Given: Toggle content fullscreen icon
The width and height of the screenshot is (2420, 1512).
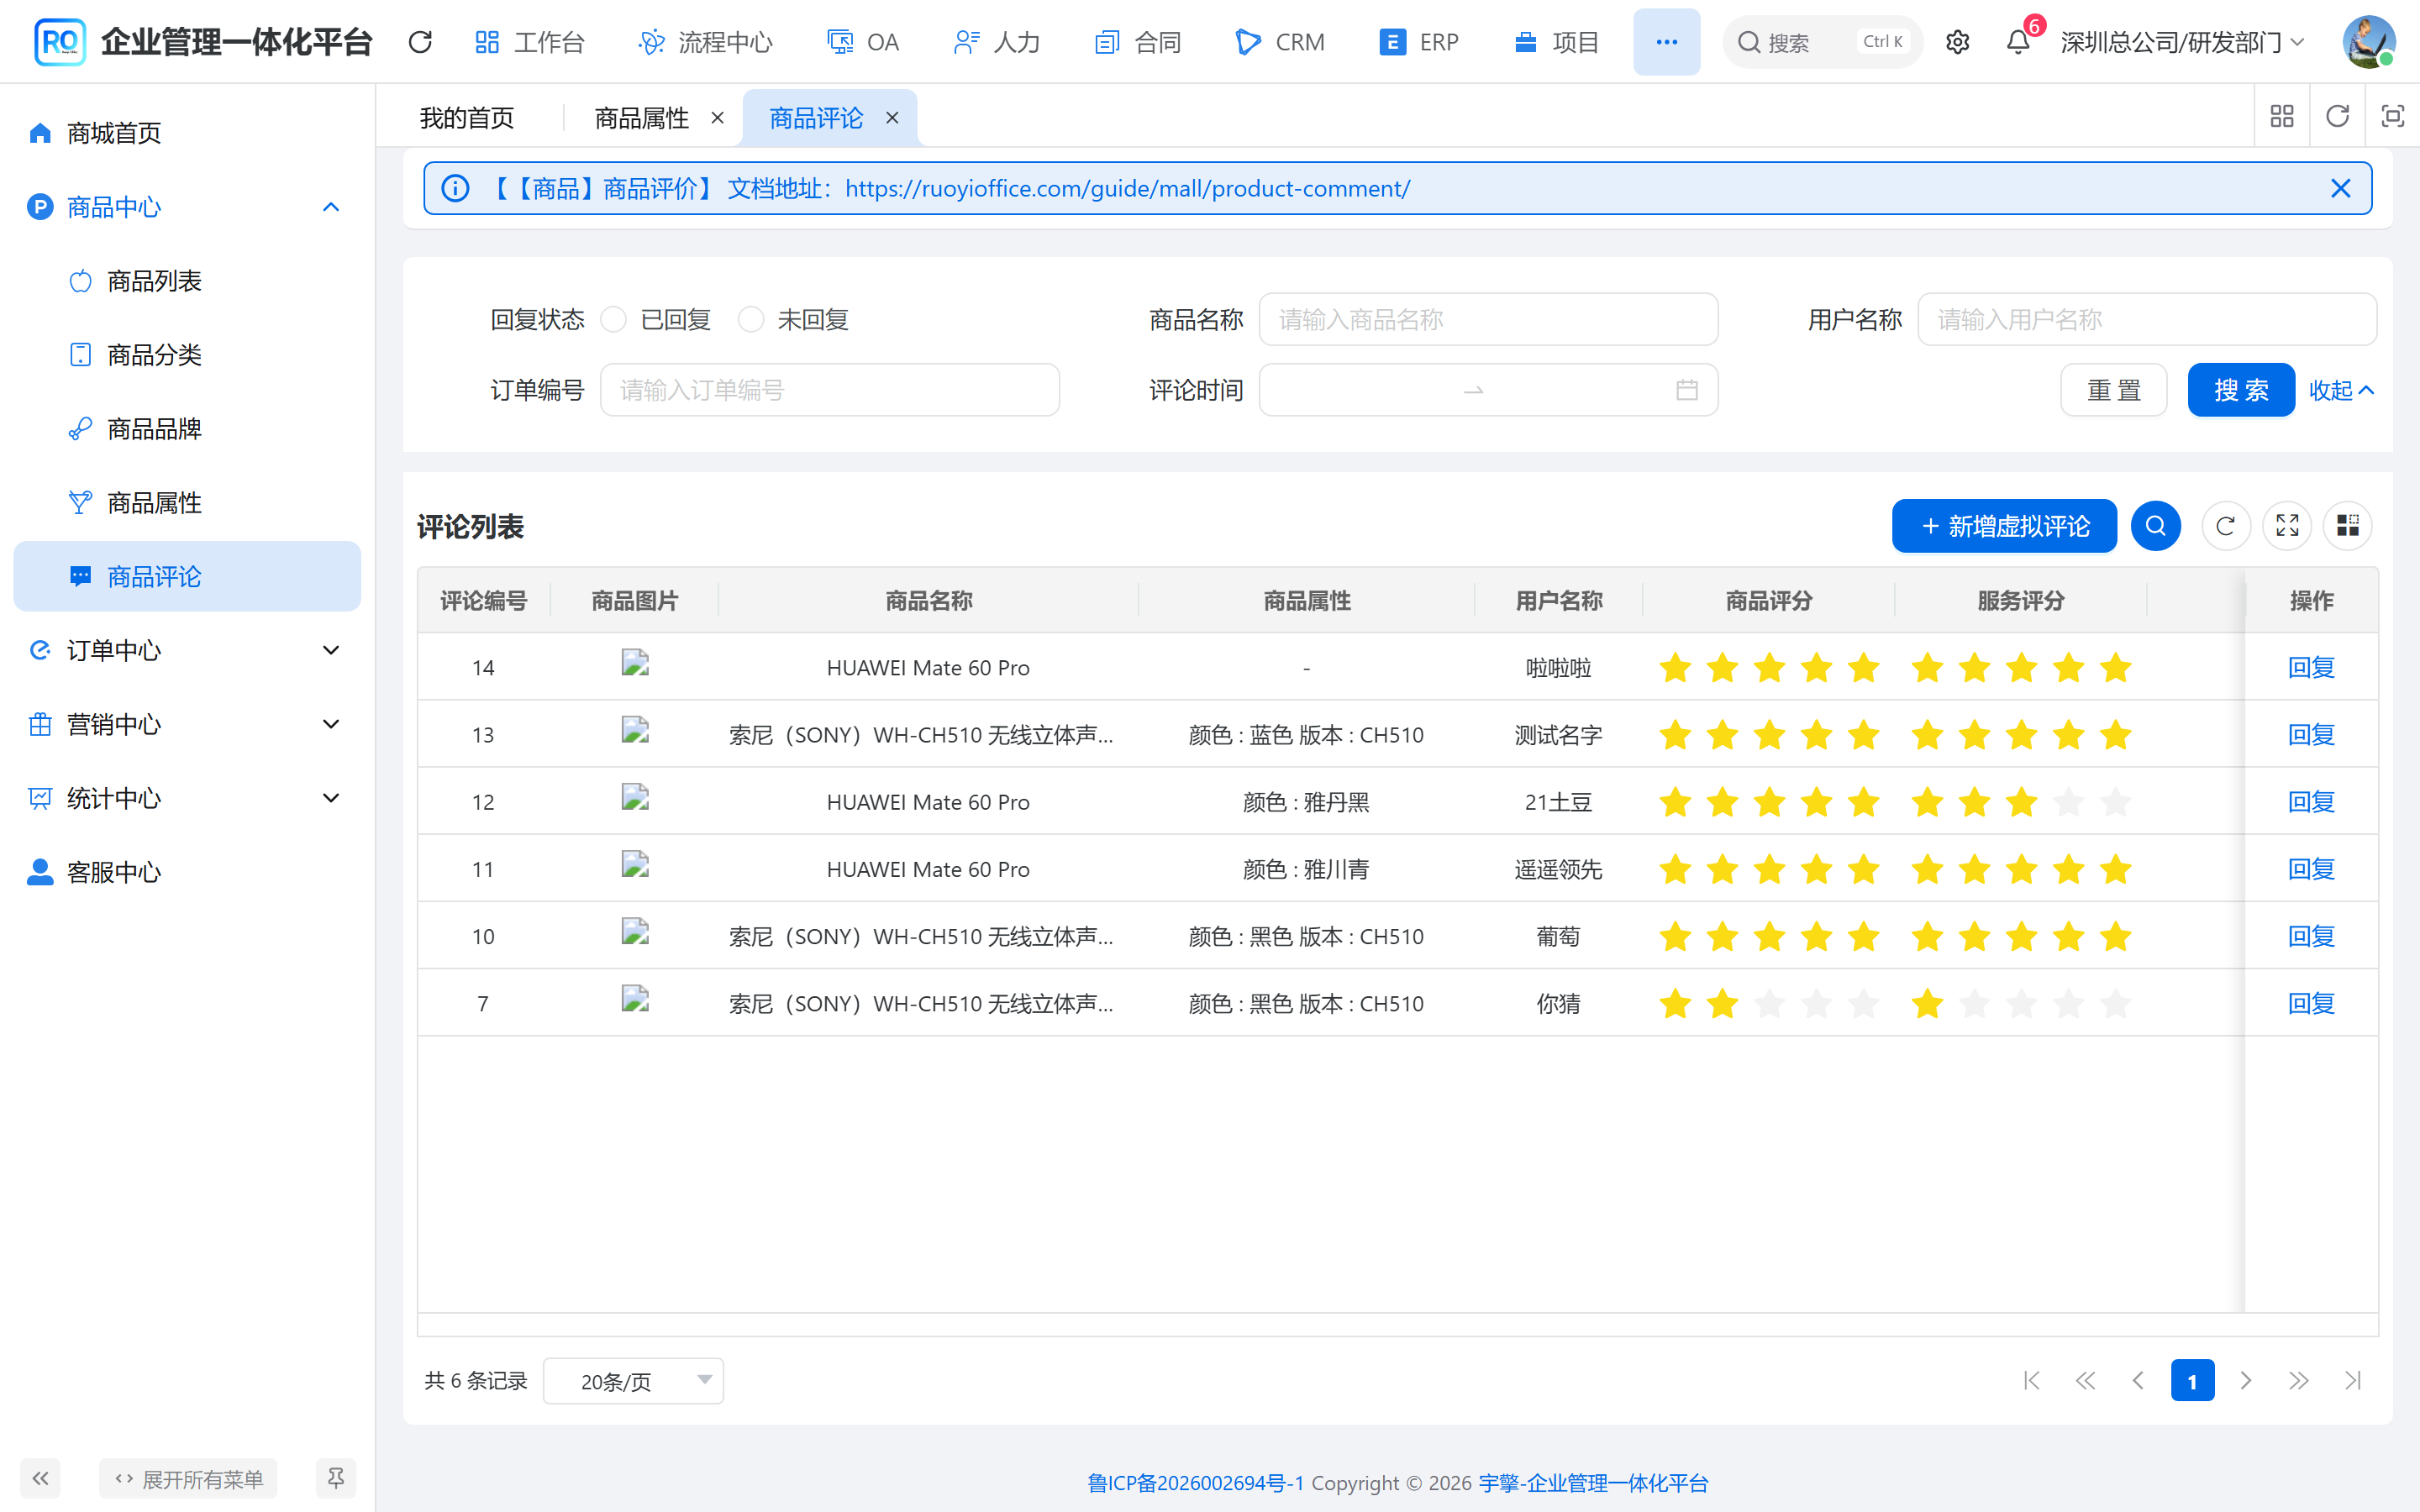Looking at the screenshot, I should click(2392, 117).
